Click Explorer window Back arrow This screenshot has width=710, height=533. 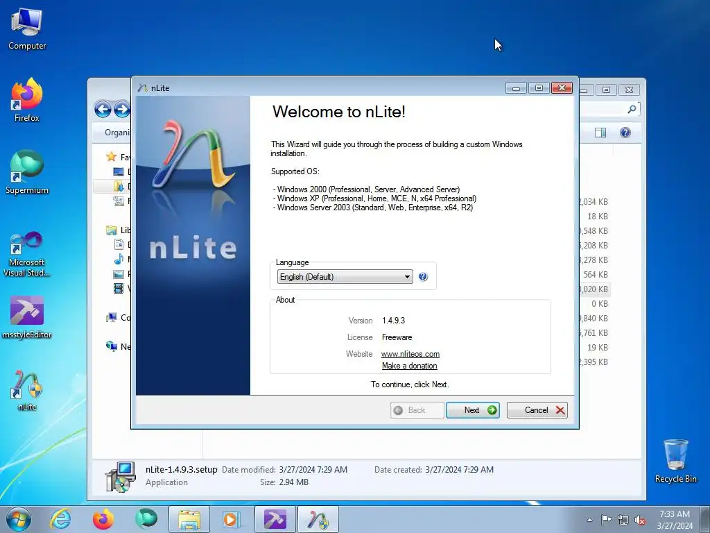point(103,109)
